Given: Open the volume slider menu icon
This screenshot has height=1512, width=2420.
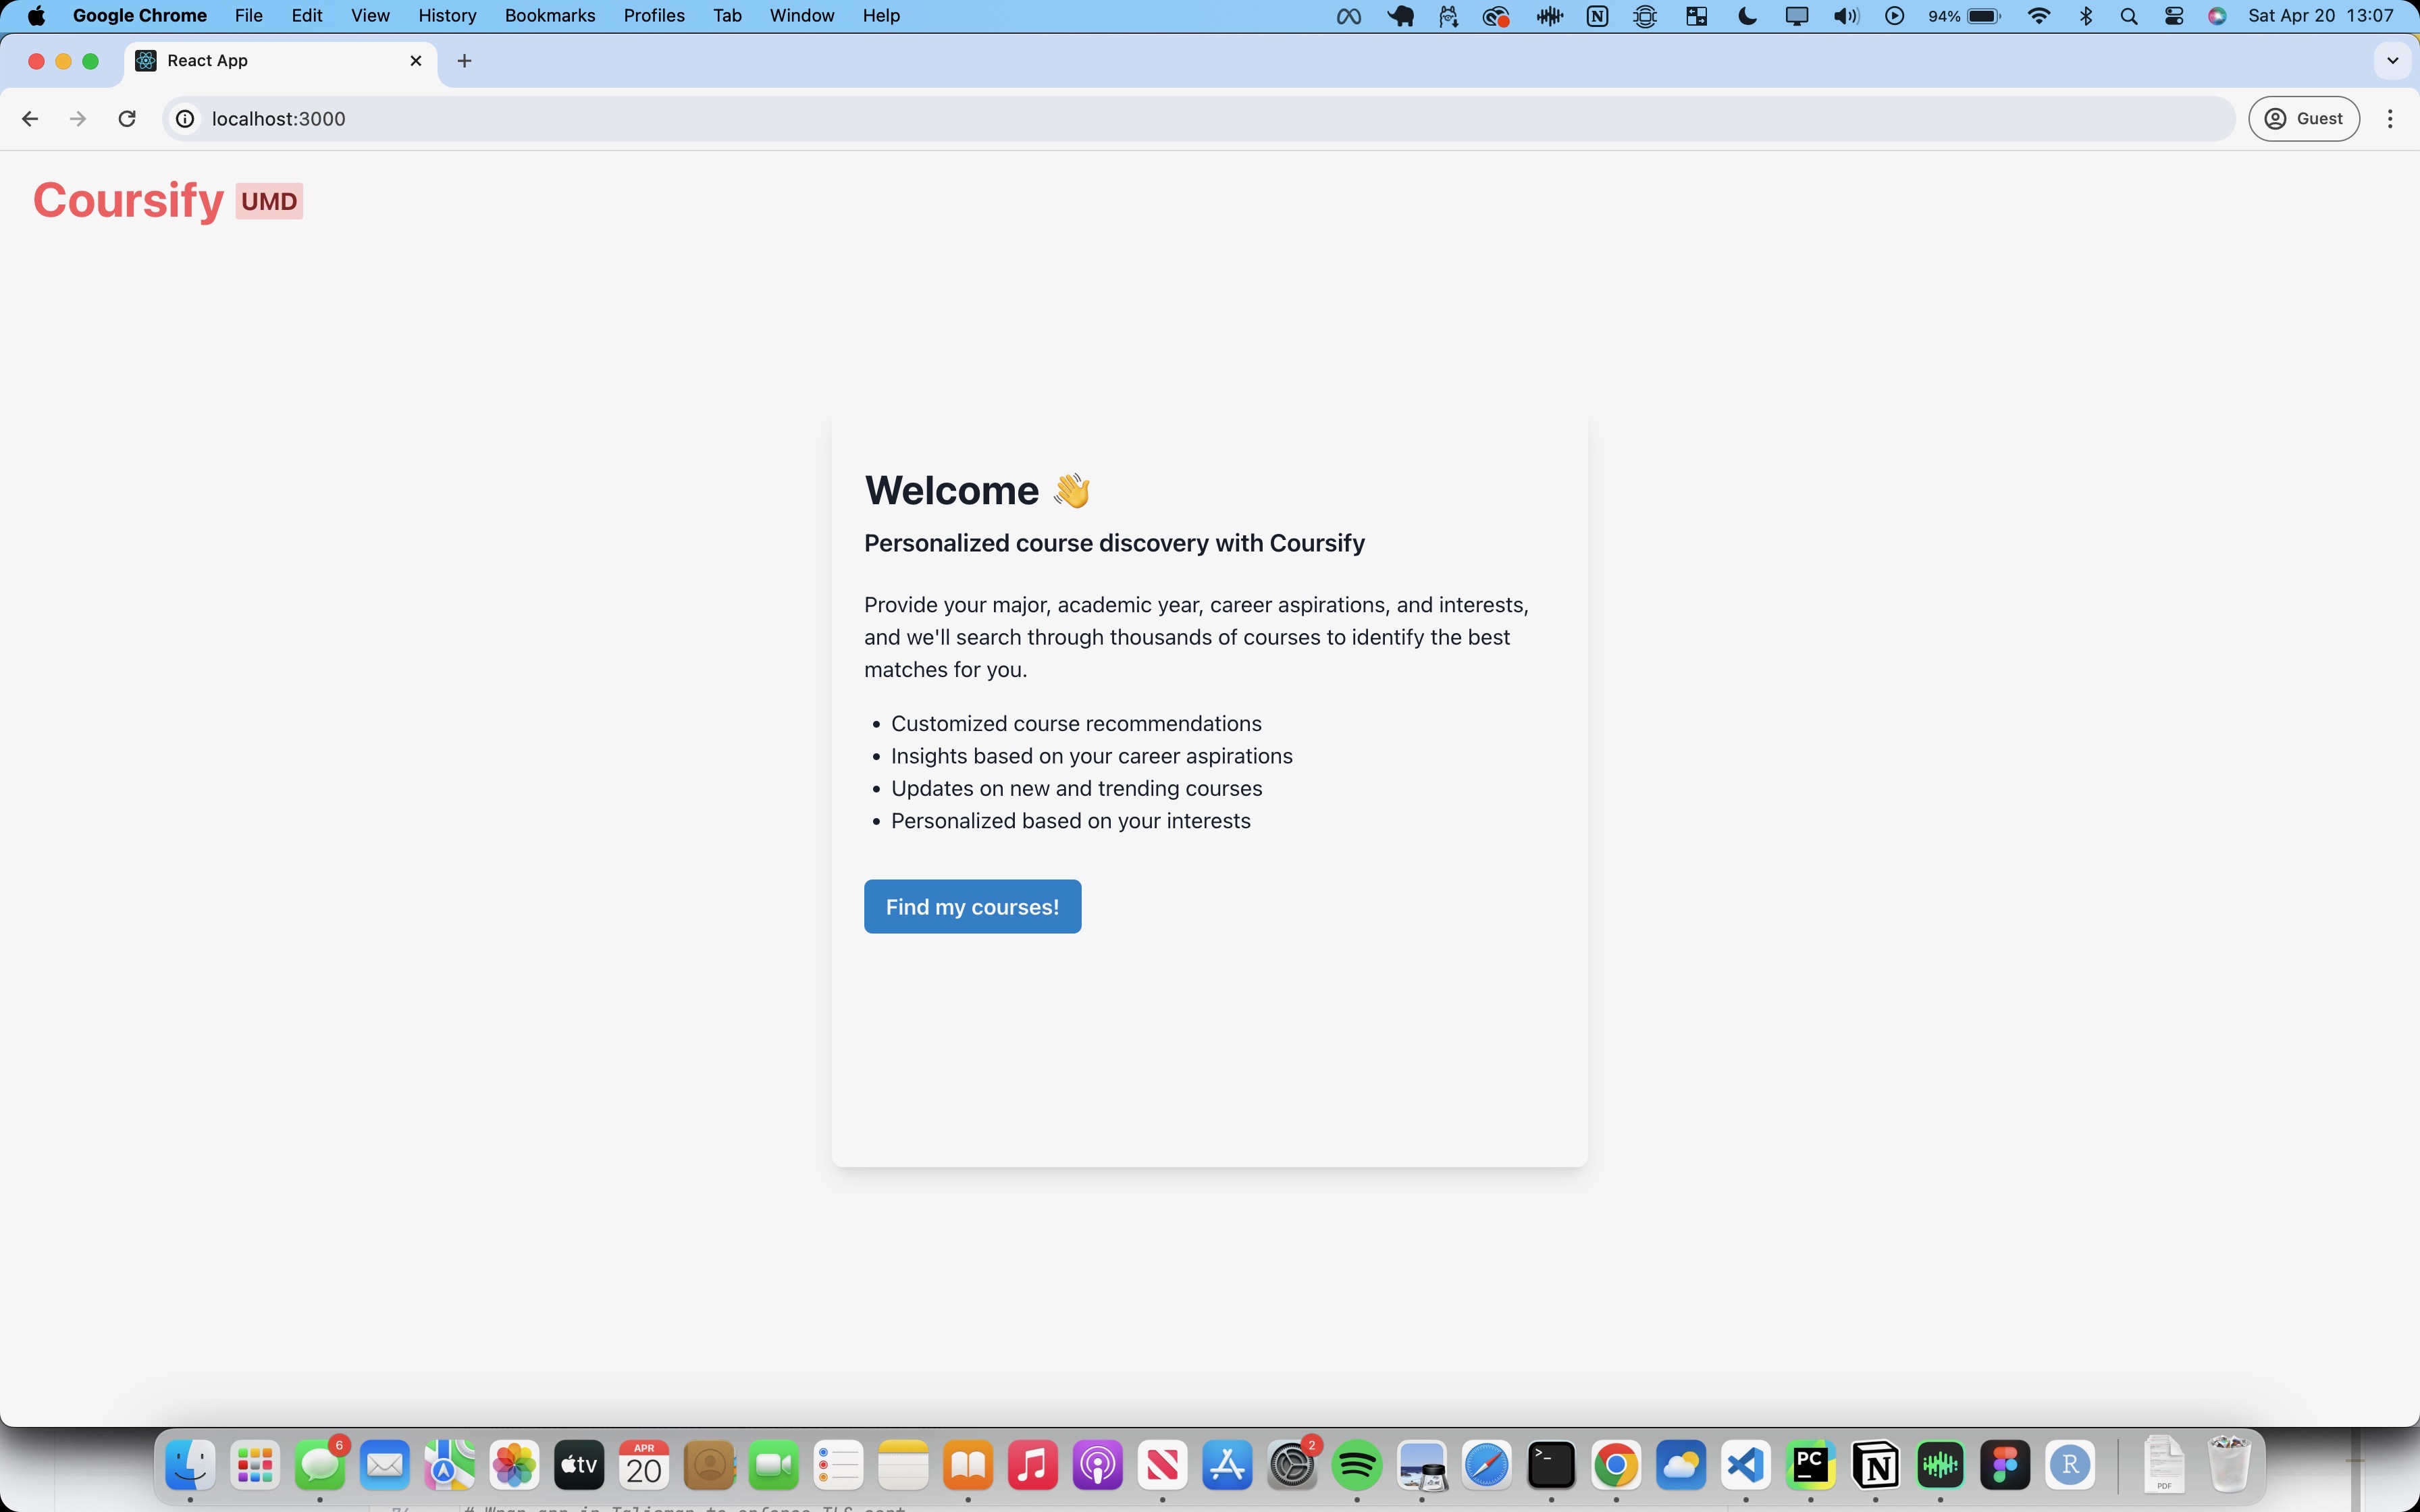Looking at the screenshot, I should (1845, 16).
